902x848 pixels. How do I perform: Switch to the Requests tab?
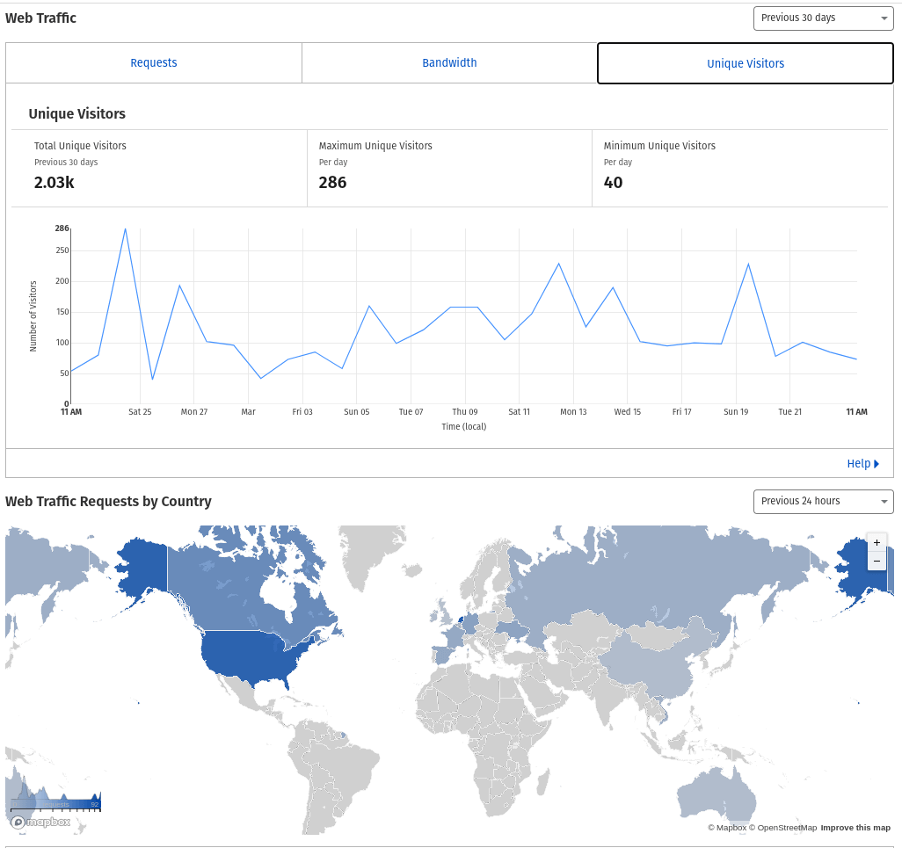(x=154, y=63)
